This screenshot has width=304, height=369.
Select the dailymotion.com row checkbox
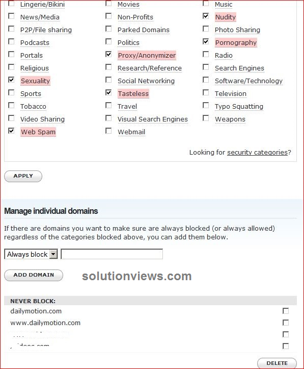tap(286, 311)
